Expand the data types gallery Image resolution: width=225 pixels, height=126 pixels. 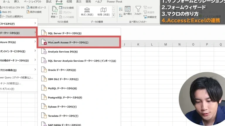113,15
